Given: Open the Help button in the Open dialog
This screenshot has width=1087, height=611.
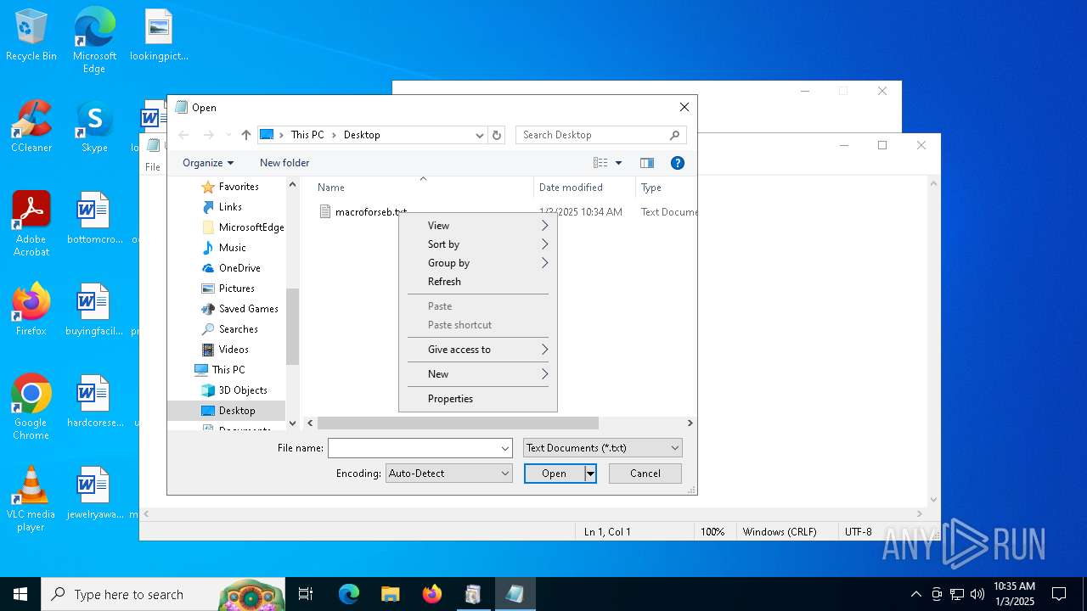Looking at the screenshot, I should [x=678, y=163].
